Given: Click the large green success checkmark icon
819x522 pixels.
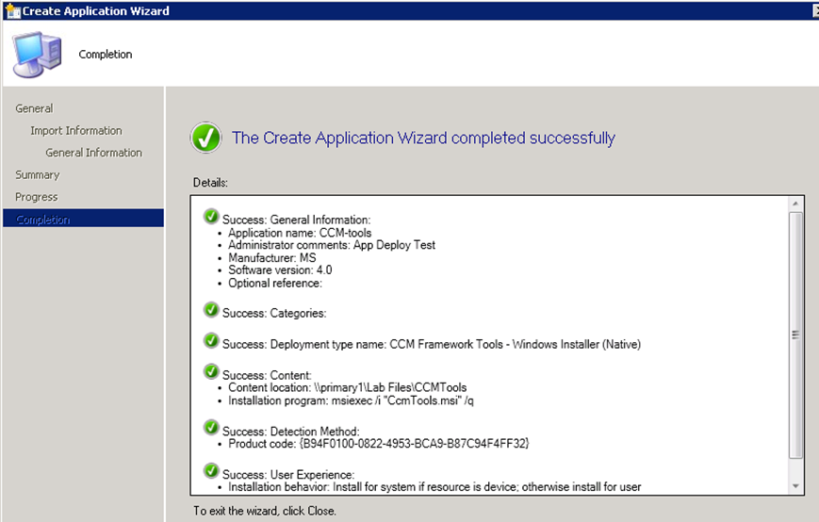Looking at the screenshot, I should click(x=206, y=138).
